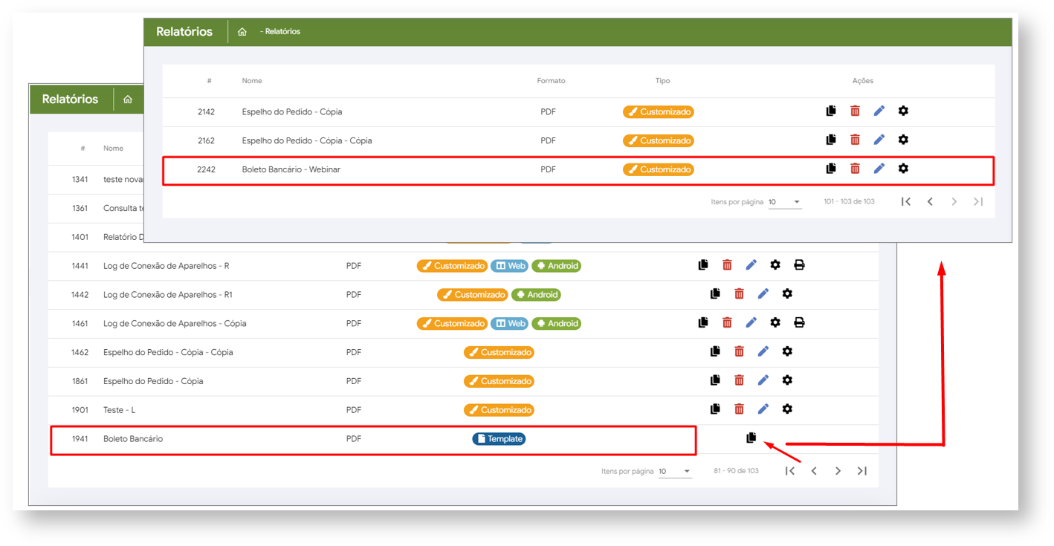Click Nome column header in front window
This screenshot has width=1054, height=546.
pyautogui.click(x=252, y=81)
